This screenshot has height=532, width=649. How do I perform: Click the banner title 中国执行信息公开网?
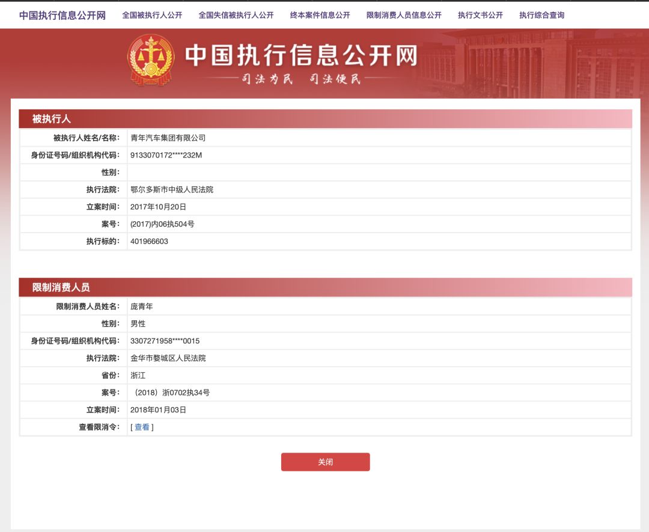tap(301, 55)
